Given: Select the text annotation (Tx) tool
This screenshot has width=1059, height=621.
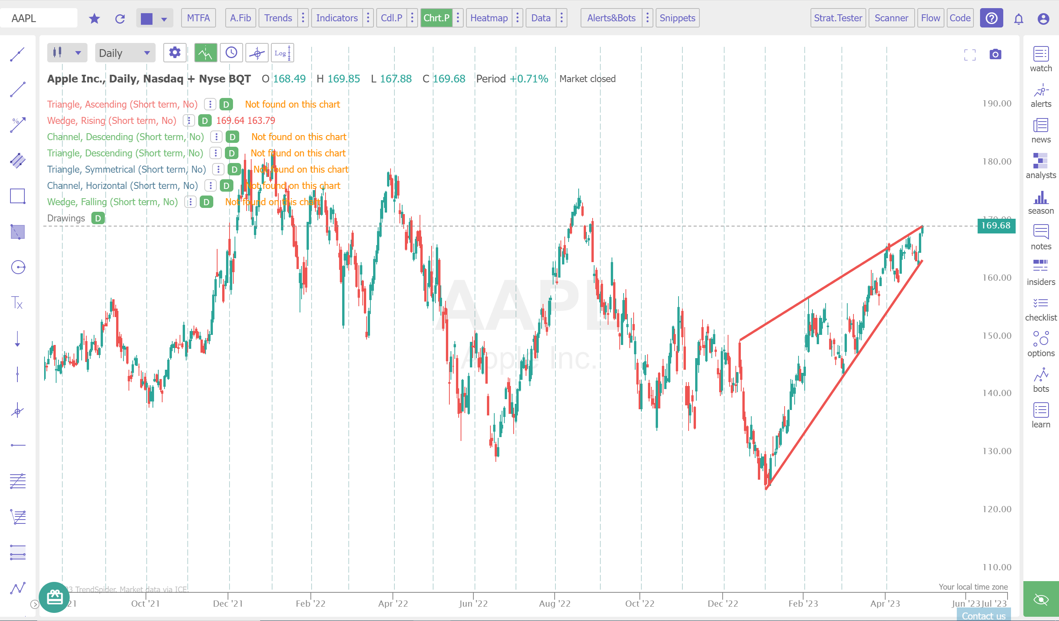Looking at the screenshot, I should coord(17,302).
